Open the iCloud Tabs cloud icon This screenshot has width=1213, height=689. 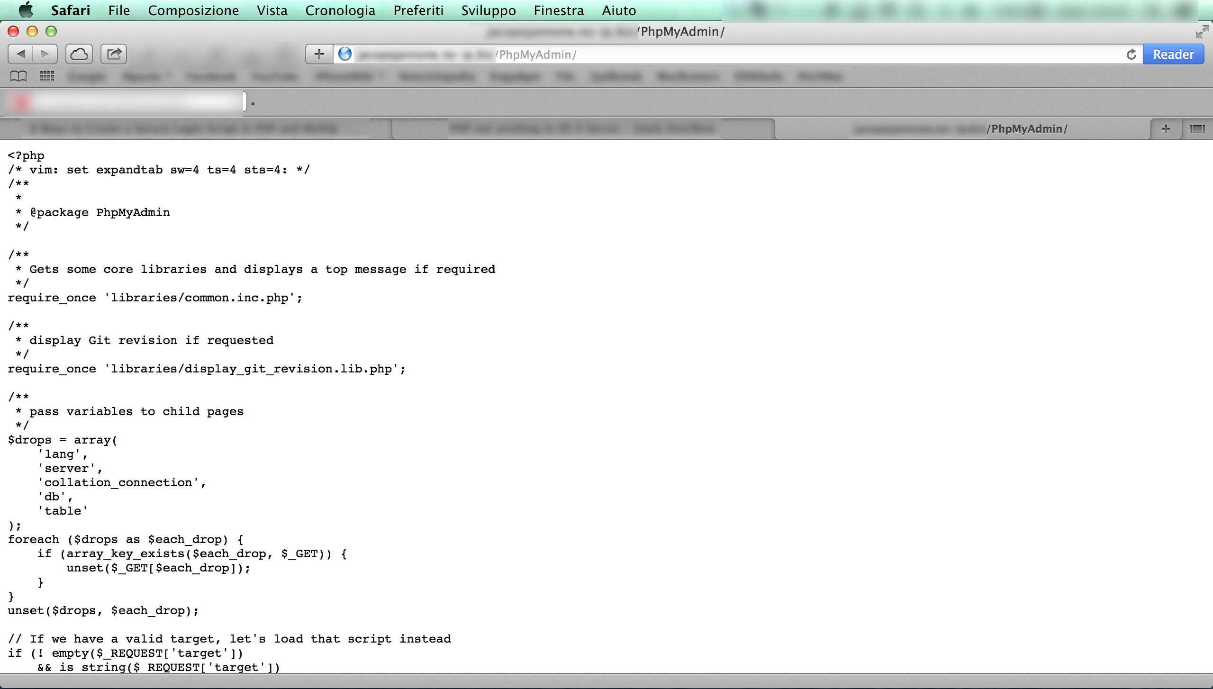click(79, 54)
